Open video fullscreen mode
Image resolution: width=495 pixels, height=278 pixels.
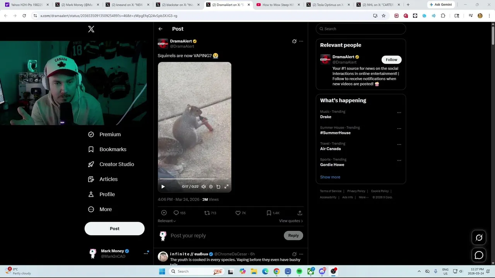point(226,186)
